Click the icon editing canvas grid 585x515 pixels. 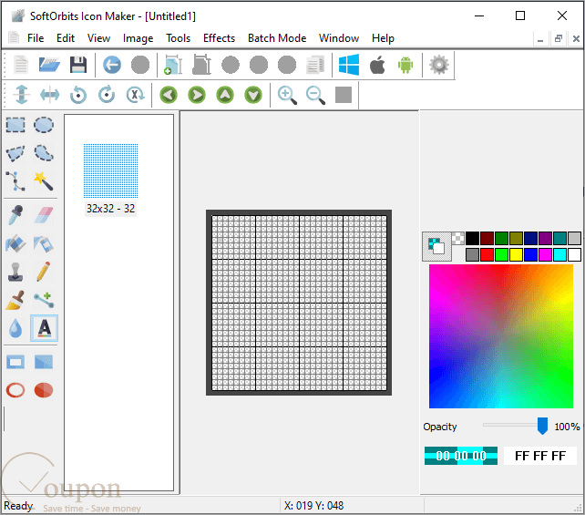click(299, 303)
